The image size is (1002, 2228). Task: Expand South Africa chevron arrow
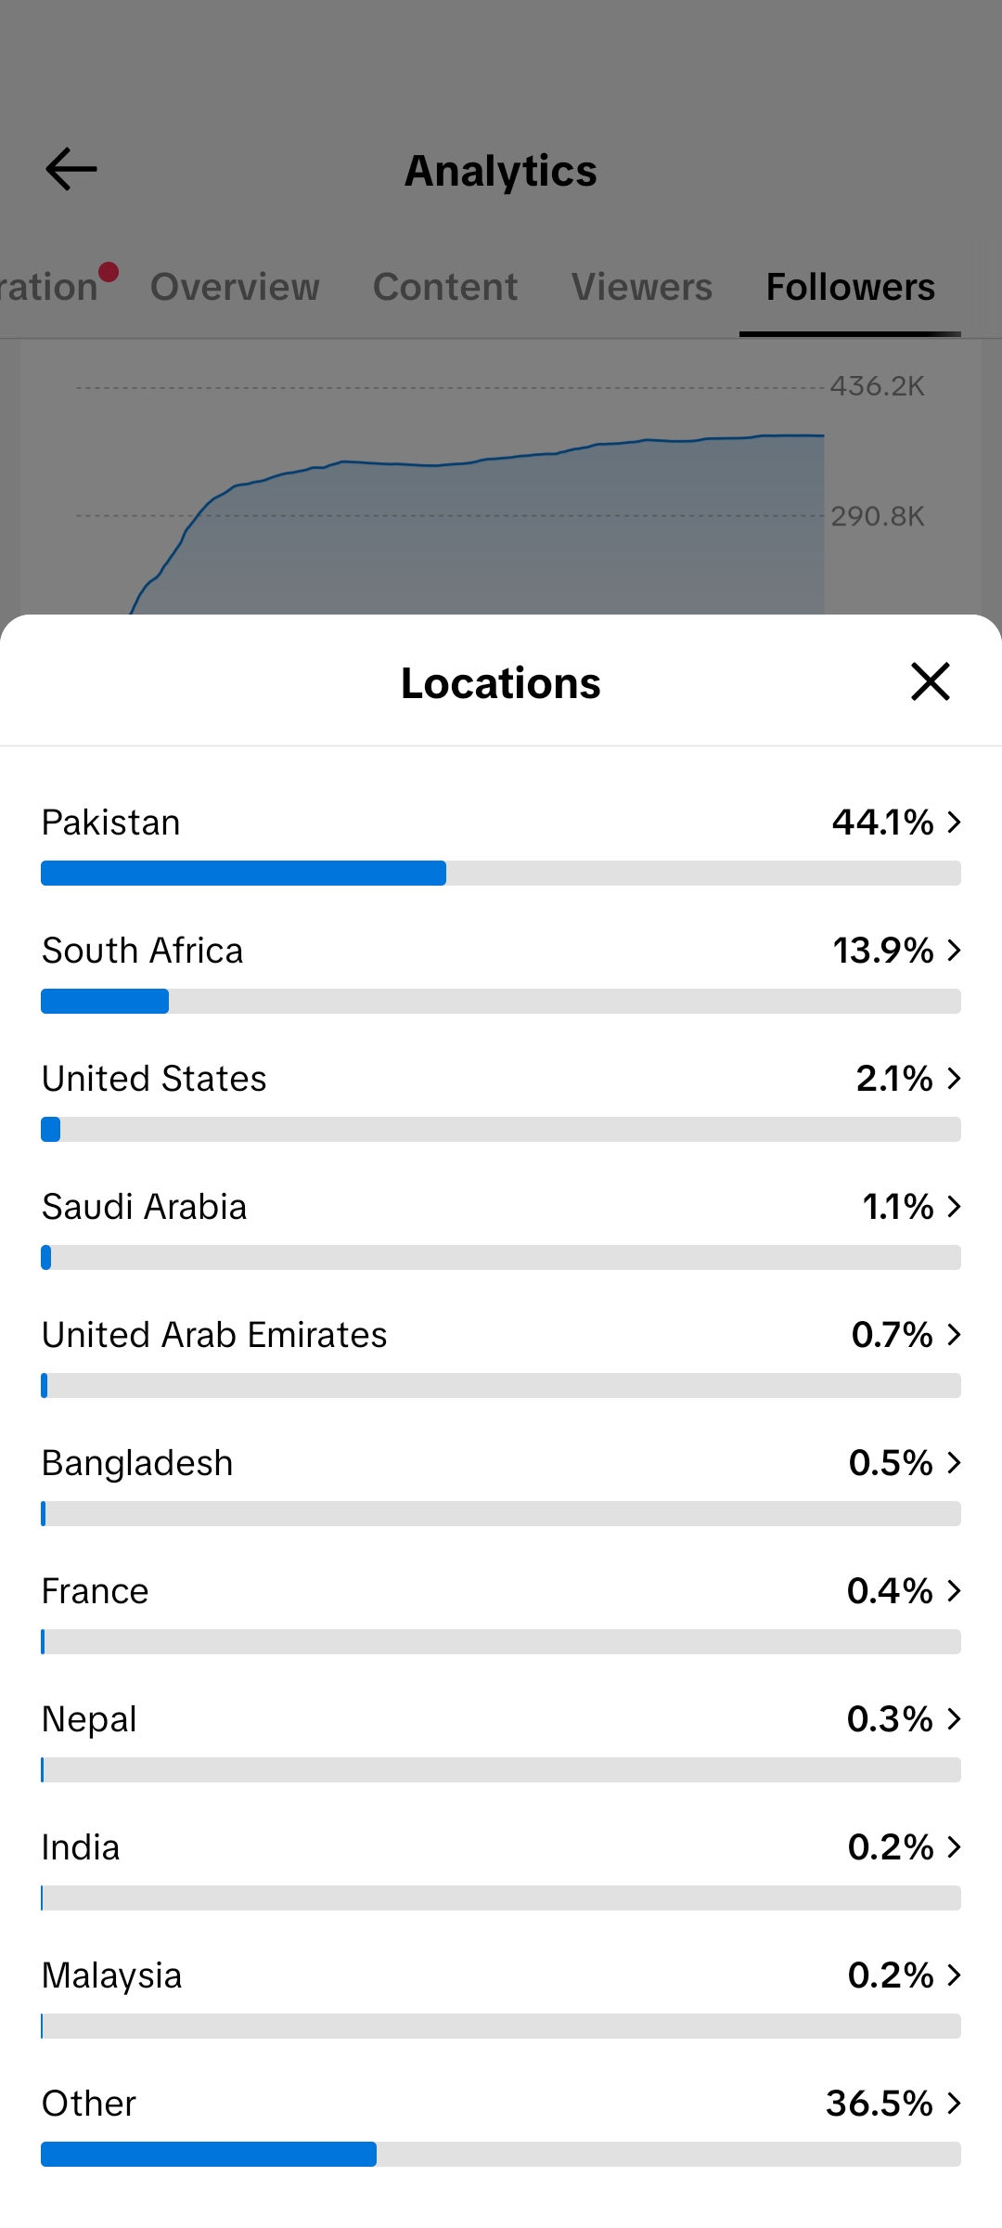(x=954, y=951)
